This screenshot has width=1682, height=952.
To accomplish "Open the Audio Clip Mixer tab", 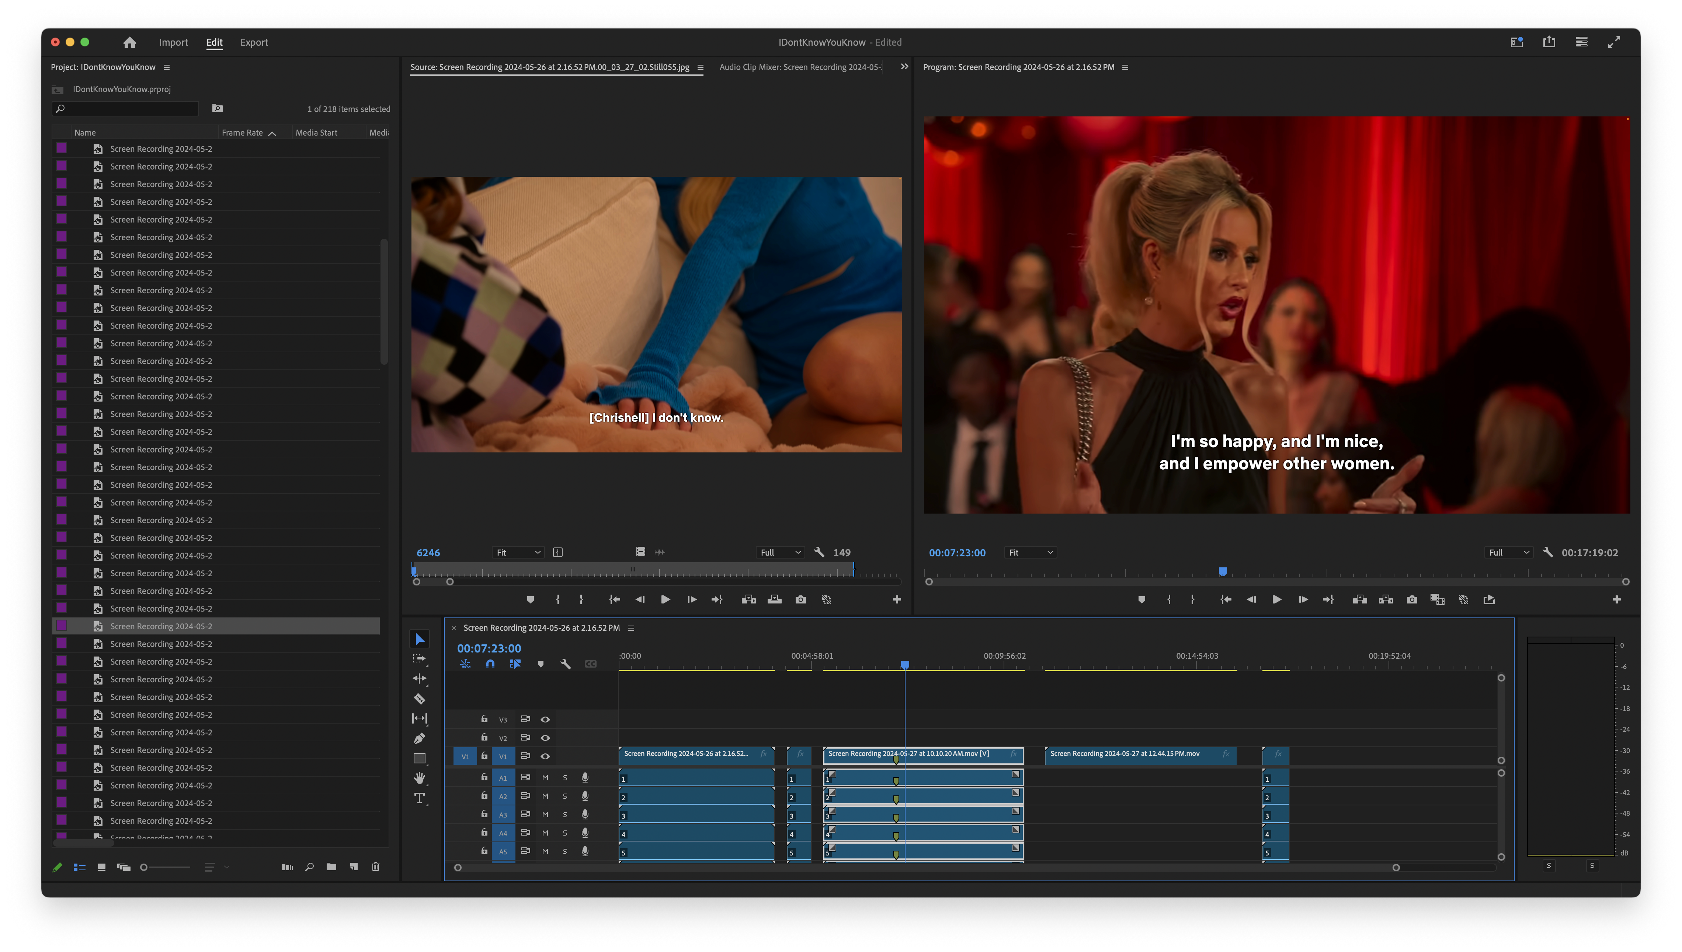I will pyautogui.click(x=799, y=67).
